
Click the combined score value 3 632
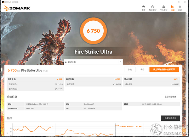pos(176,79)
